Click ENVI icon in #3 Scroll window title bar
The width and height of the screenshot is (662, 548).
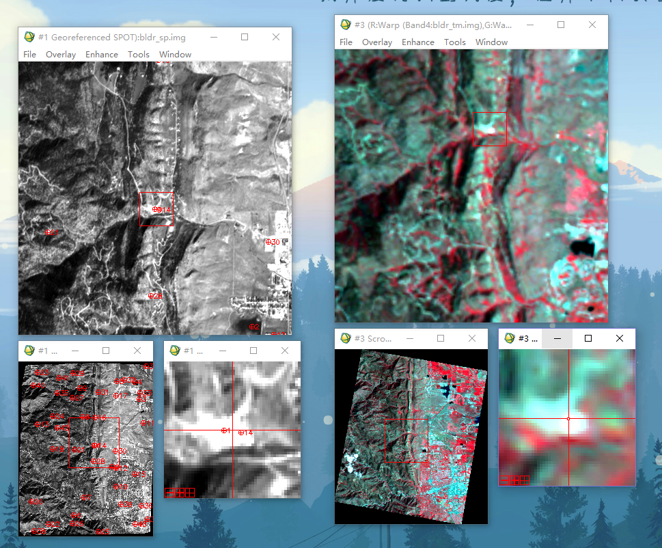(346, 338)
